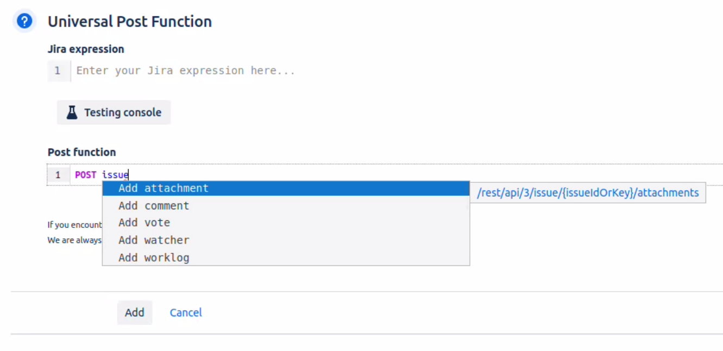Place cursor on the word issue in editor
Image resolution: width=723 pixels, height=351 pixels.
[x=115, y=175]
